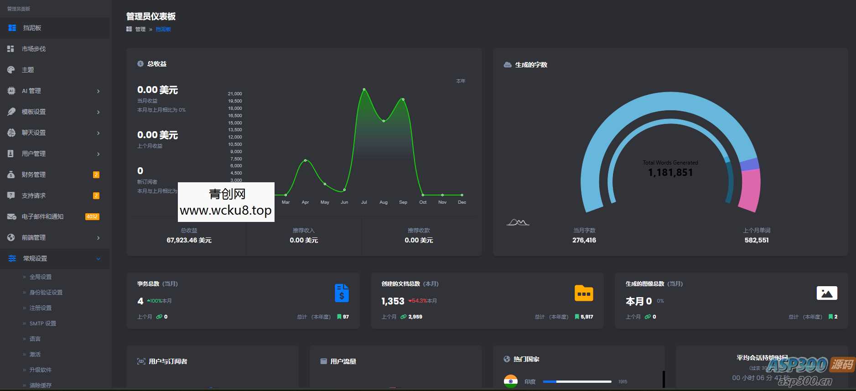Click the AI chip icon in sidebar

11,91
